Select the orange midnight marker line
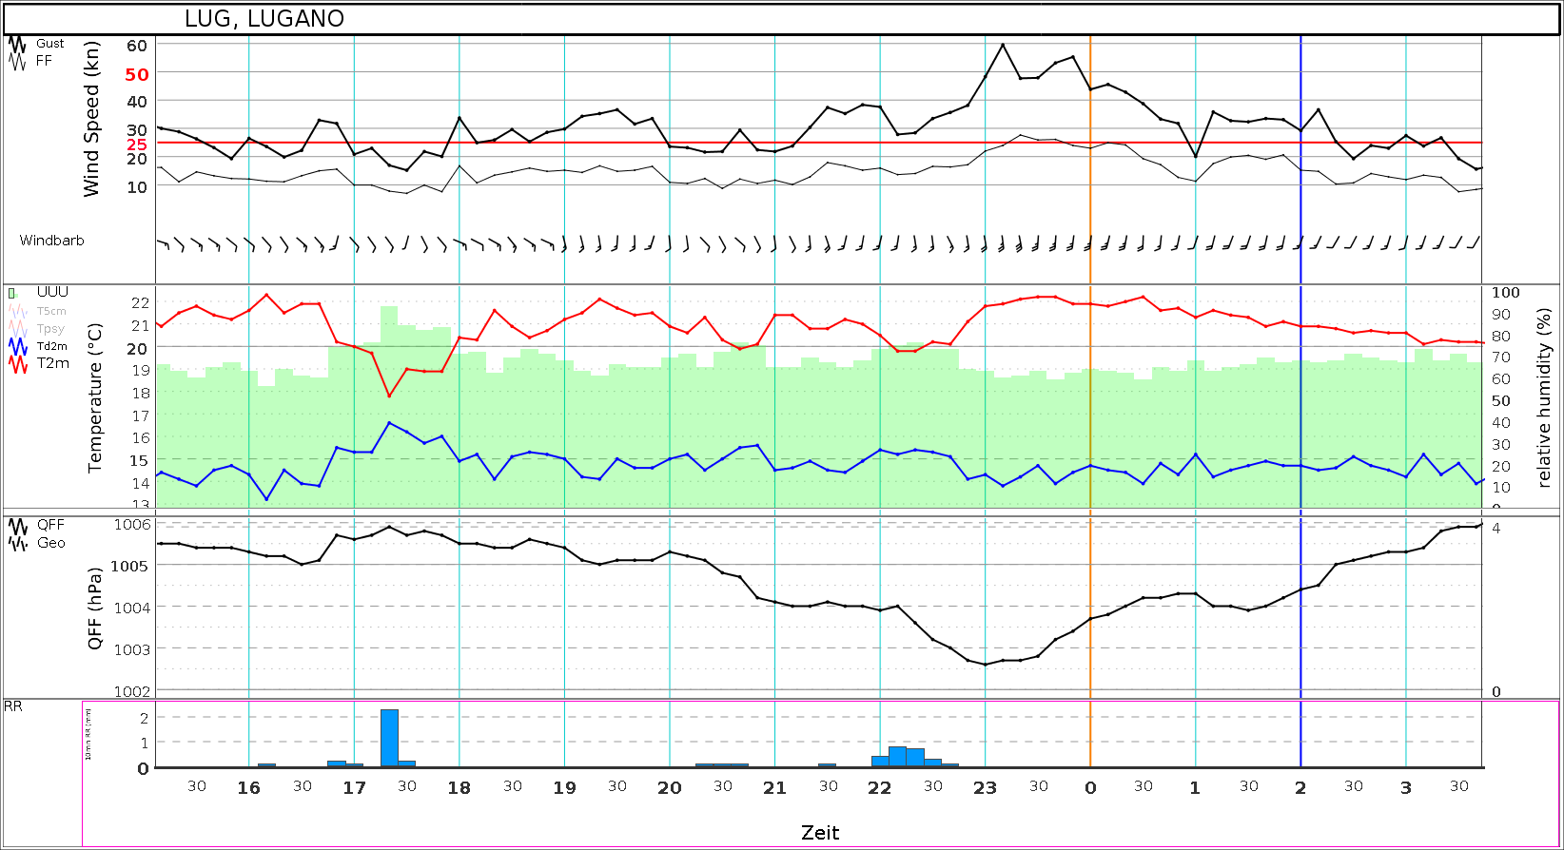The height and width of the screenshot is (850, 1564). pyautogui.click(x=1090, y=399)
